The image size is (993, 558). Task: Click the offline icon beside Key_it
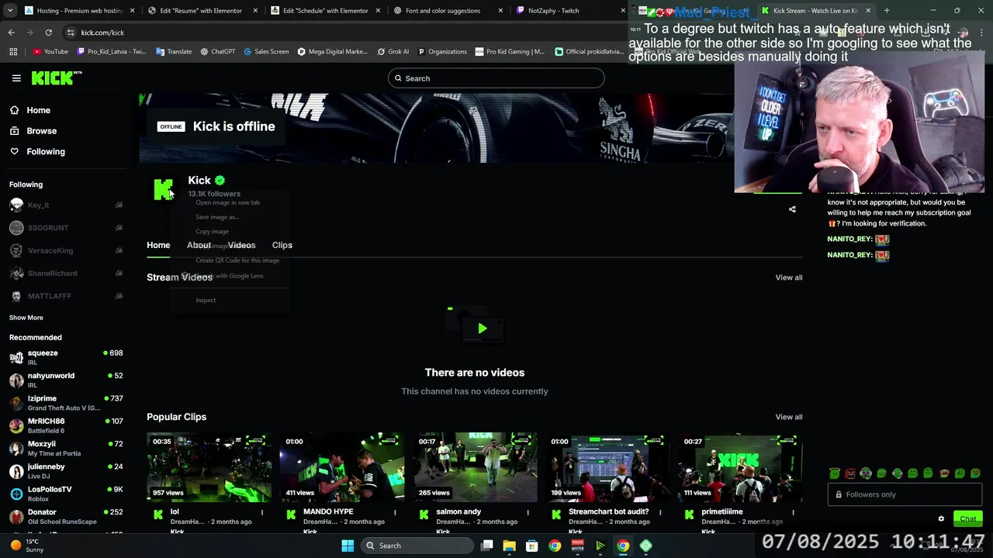click(x=119, y=205)
